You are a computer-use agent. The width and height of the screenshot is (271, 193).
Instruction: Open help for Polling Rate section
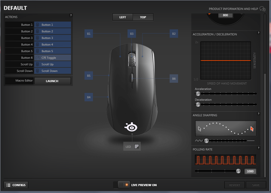[259, 148]
